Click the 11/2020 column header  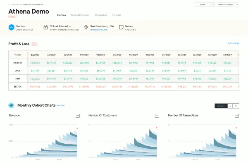[51, 55]
